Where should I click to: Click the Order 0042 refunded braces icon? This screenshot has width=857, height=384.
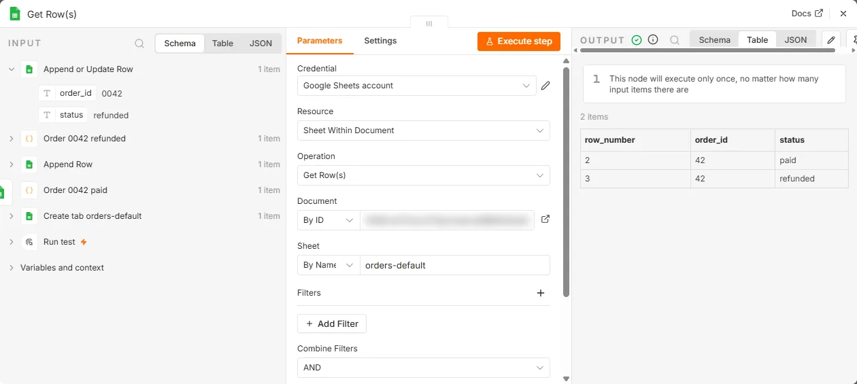coord(29,139)
